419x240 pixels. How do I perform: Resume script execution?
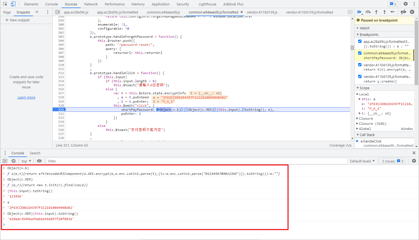click(360, 12)
